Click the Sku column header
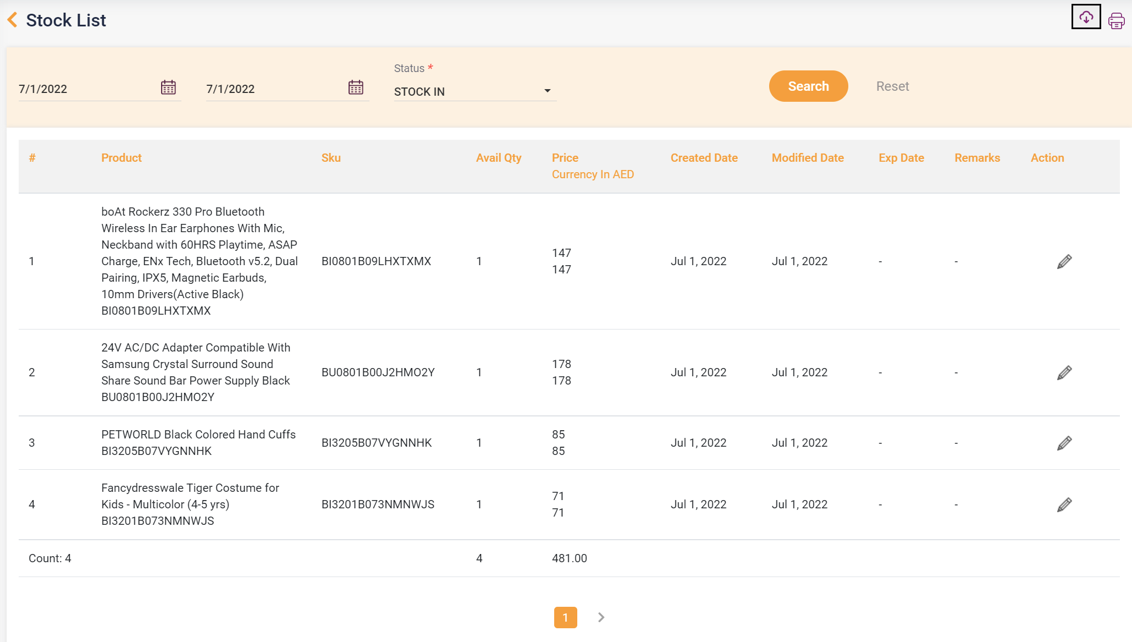This screenshot has height=642, width=1132. pos(331,158)
